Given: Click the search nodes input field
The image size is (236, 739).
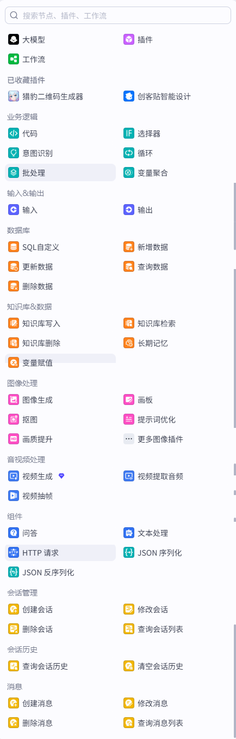Looking at the screenshot, I should (x=118, y=15).
